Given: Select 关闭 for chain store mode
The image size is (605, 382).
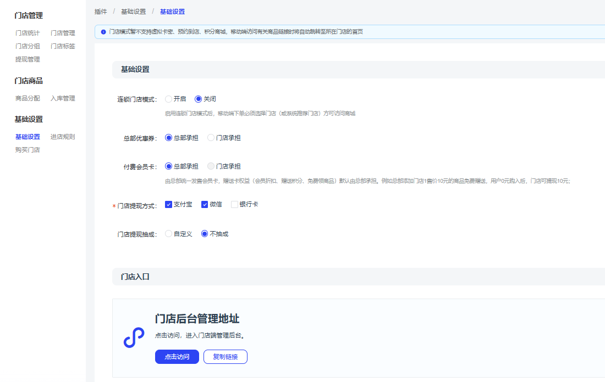Looking at the screenshot, I should [x=199, y=99].
